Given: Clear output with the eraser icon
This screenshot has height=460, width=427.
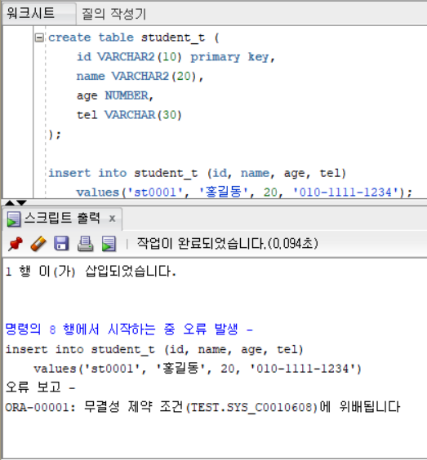Looking at the screenshot, I should (38, 244).
